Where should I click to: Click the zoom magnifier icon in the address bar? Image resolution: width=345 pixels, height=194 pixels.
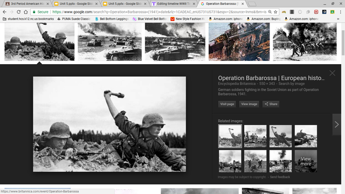point(270,12)
